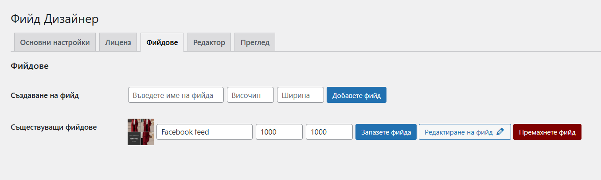Open the Преглед tab

click(255, 42)
